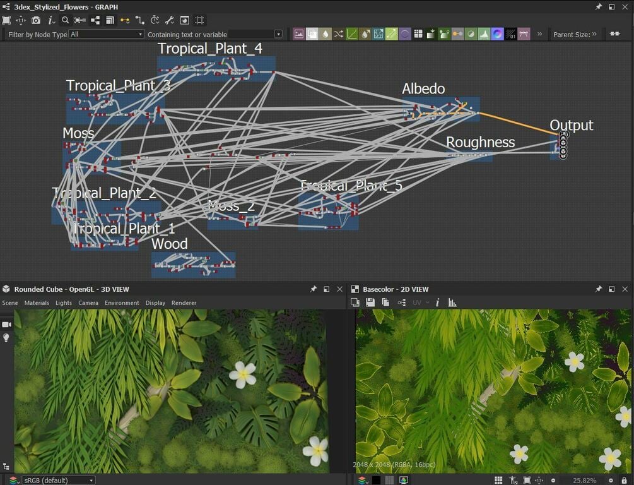Expand the hidden node toolbar overflow chevron

(x=539, y=34)
